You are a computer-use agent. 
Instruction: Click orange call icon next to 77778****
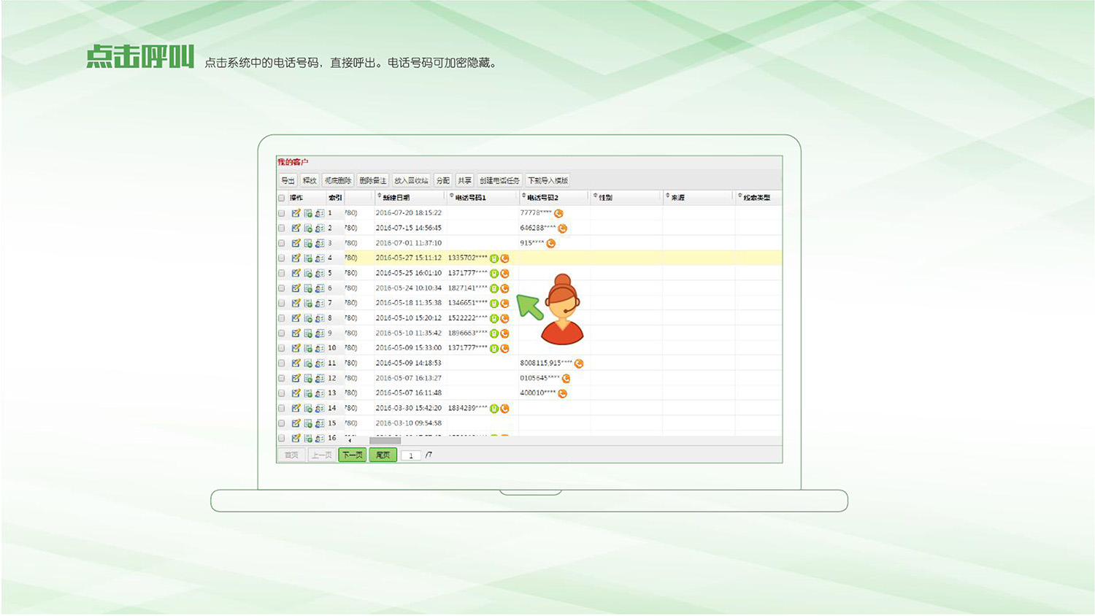(558, 214)
